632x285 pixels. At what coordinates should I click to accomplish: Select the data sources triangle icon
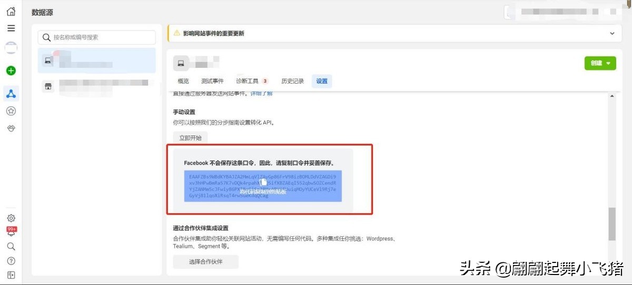(x=11, y=94)
